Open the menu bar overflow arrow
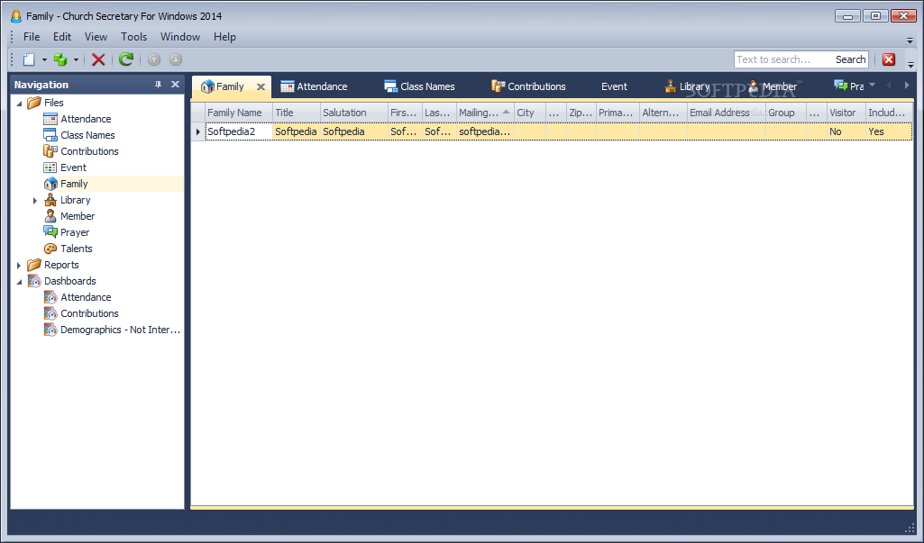924x543 pixels. (910, 41)
